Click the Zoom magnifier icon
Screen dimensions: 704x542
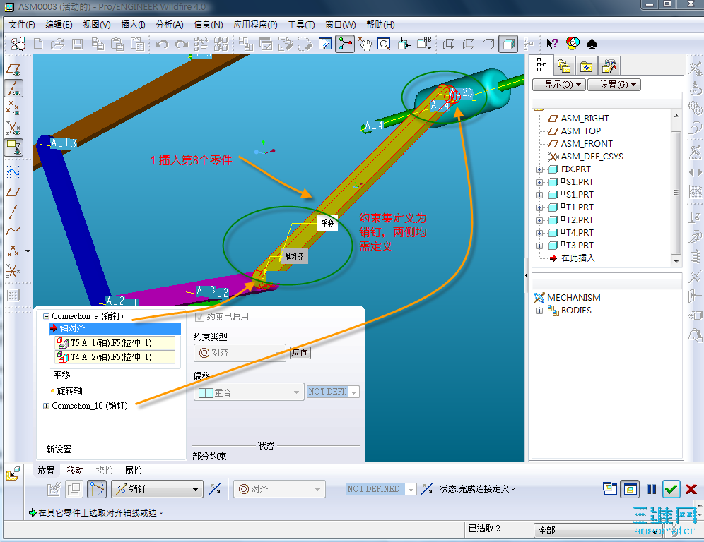pos(384,44)
